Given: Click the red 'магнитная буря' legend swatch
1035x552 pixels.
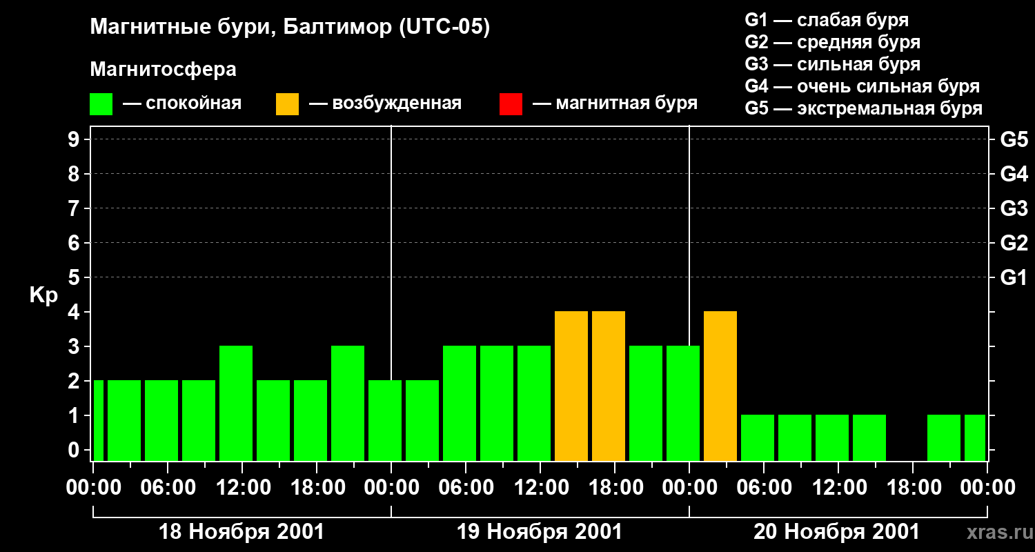Looking at the screenshot, I should (511, 104).
